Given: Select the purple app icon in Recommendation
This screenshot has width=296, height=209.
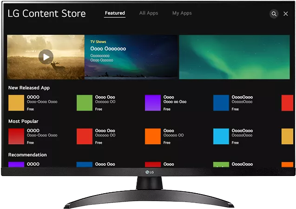Looking at the screenshot, I should (16, 164).
